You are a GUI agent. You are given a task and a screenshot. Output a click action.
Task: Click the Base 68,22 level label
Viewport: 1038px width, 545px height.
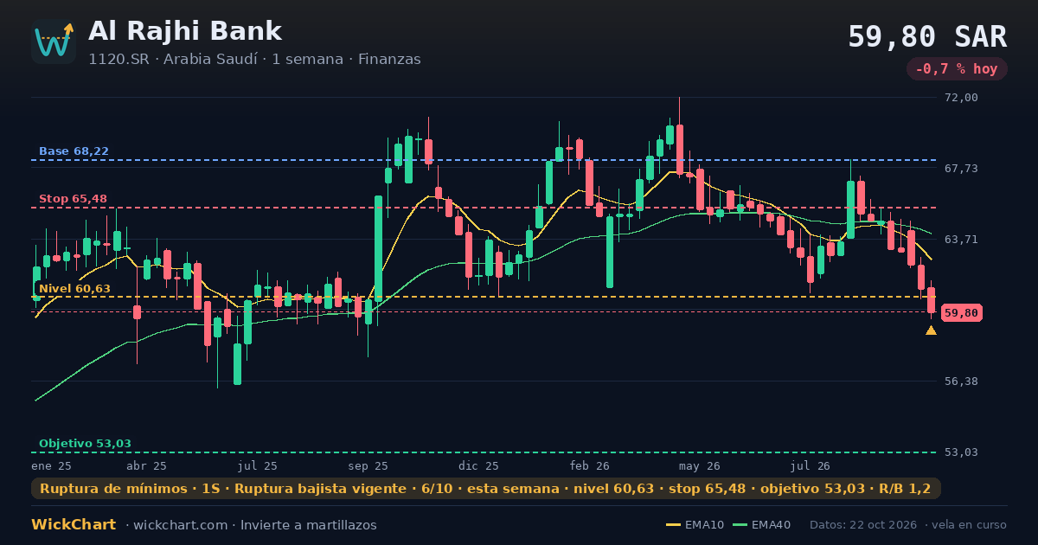74,151
